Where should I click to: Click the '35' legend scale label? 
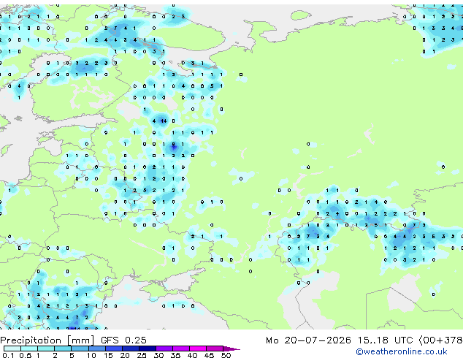tap(176, 355)
